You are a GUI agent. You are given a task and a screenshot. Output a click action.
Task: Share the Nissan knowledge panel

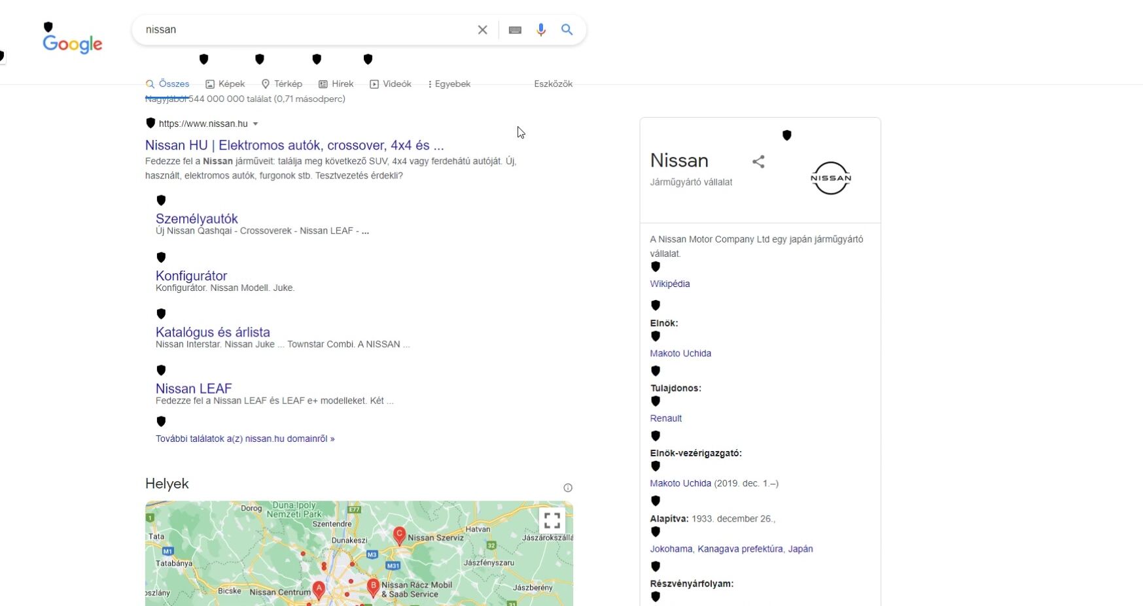pyautogui.click(x=758, y=161)
